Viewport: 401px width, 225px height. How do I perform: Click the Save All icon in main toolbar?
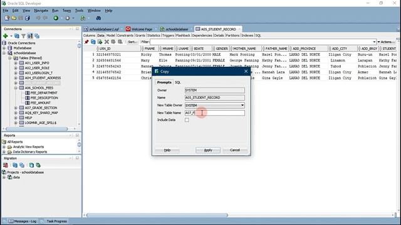tap(28, 18)
